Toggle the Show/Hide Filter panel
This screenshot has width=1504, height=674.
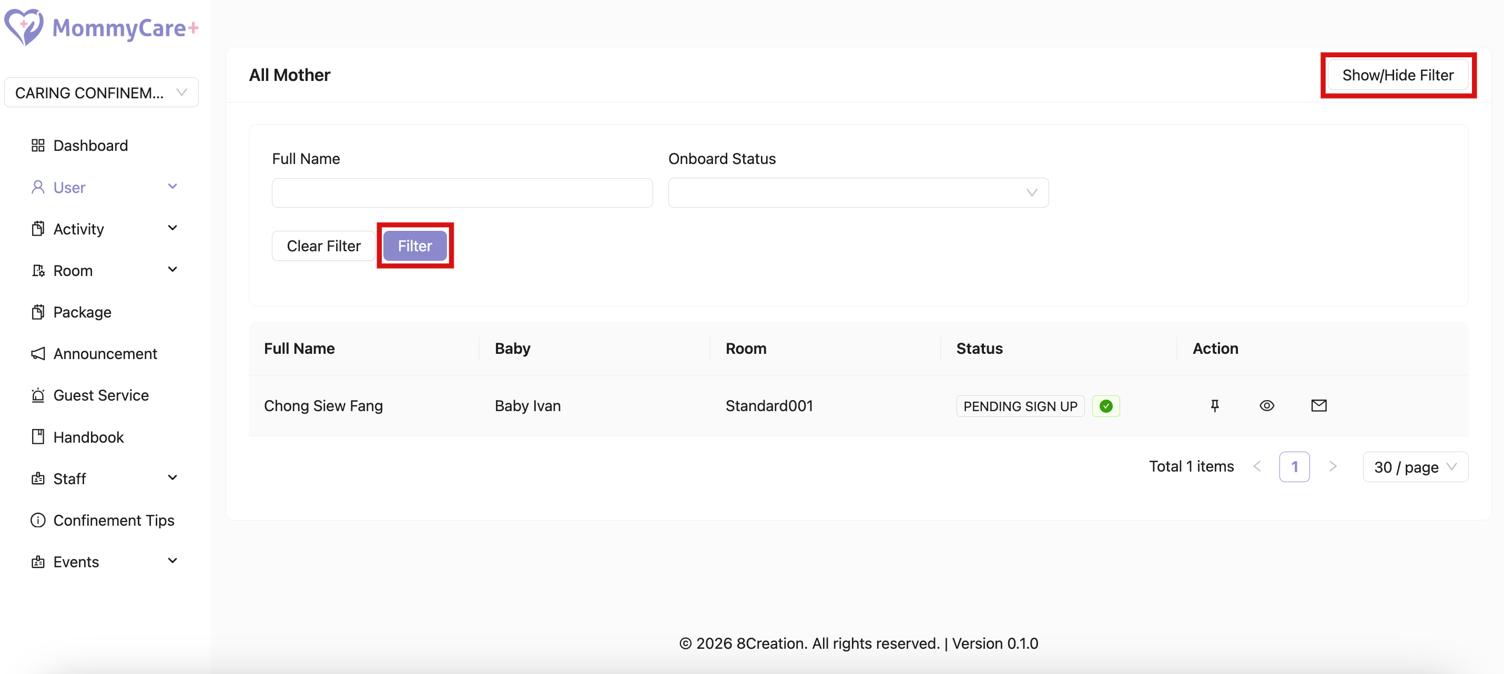click(1397, 75)
